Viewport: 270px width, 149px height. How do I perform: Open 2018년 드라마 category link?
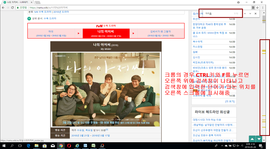(x=61, y=12)
